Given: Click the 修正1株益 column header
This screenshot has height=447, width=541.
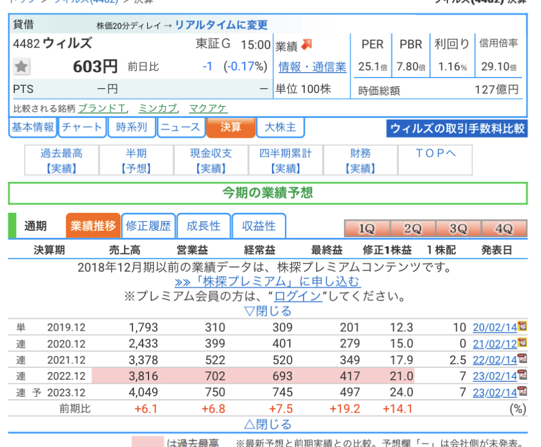Looking at the screenshot, I should [387, 250].
